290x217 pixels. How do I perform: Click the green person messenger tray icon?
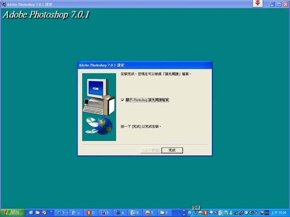(x=231, y=213)
